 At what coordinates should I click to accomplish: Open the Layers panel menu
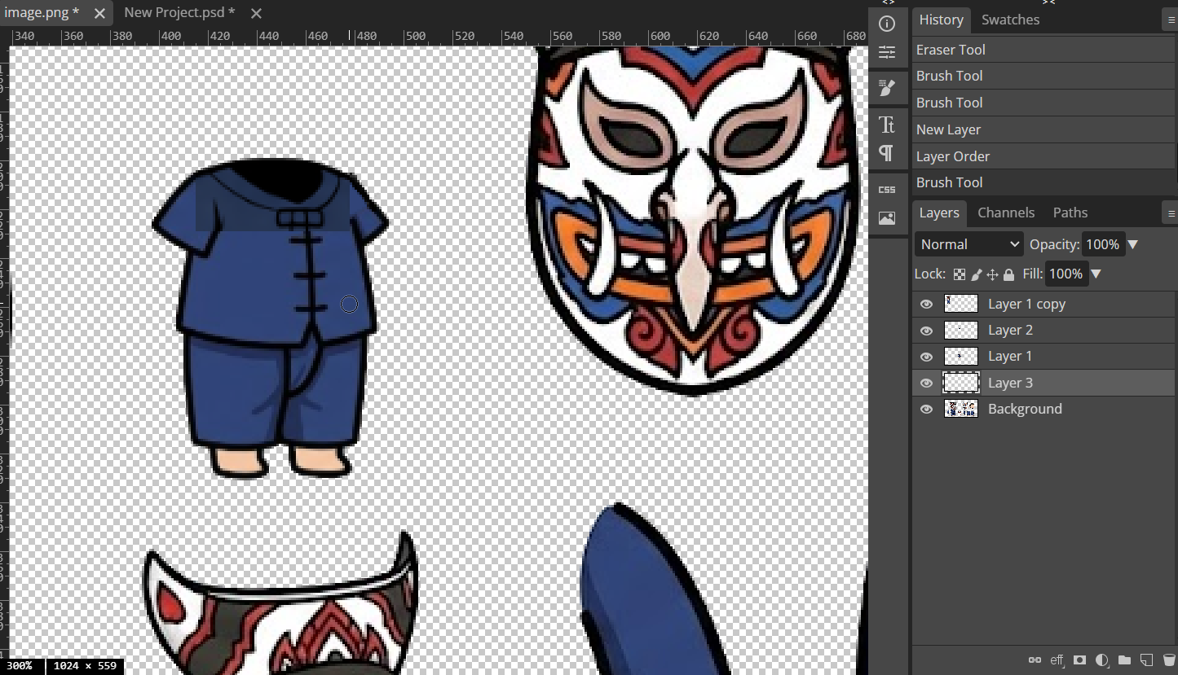pos(1171,214)
